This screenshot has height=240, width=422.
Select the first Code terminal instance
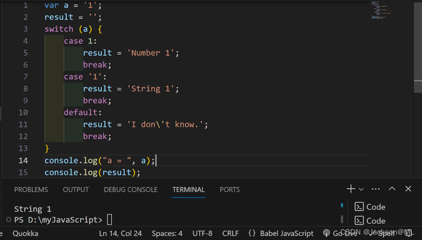click(370, 207)
